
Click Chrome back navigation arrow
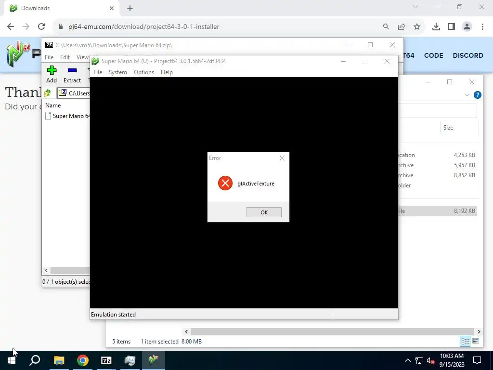click(11, 26)
